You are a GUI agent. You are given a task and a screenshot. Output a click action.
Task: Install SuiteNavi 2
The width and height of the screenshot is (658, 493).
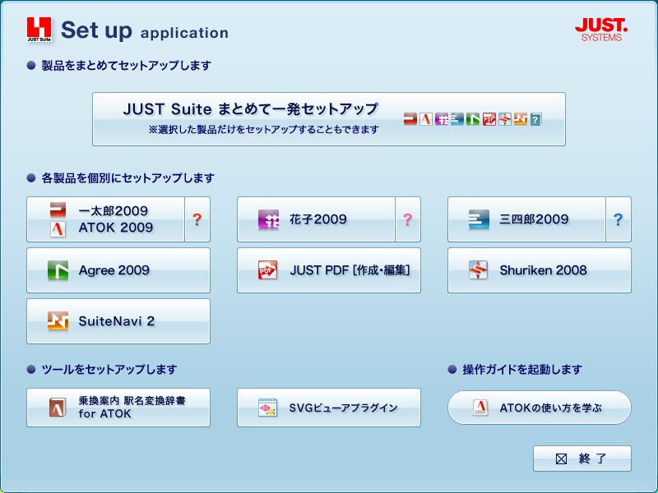tap(118, 321)
